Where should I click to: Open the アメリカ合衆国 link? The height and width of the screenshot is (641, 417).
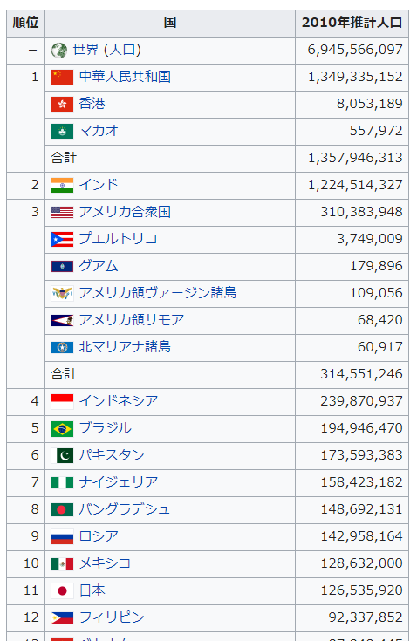(125, 212)
